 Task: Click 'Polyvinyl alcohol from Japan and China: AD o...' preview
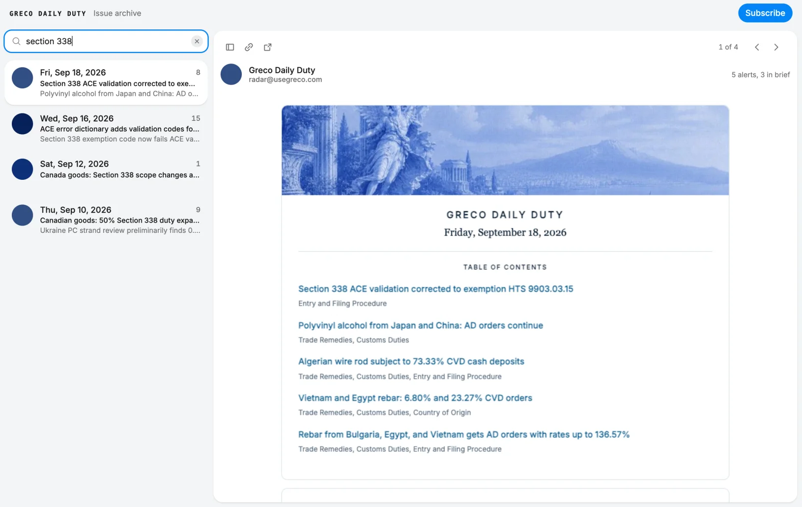[119, 94]
